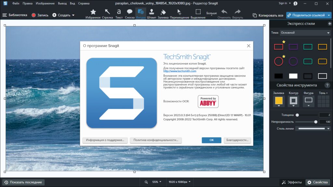Select the Shape (Фигура) tool

coord(140,13)
